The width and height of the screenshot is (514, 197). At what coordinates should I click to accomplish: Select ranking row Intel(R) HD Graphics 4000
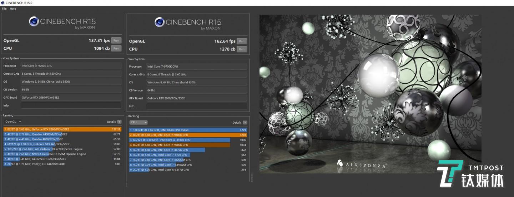[x=62, y=164]
